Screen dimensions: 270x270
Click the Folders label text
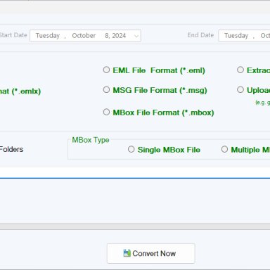coord(11,149)
